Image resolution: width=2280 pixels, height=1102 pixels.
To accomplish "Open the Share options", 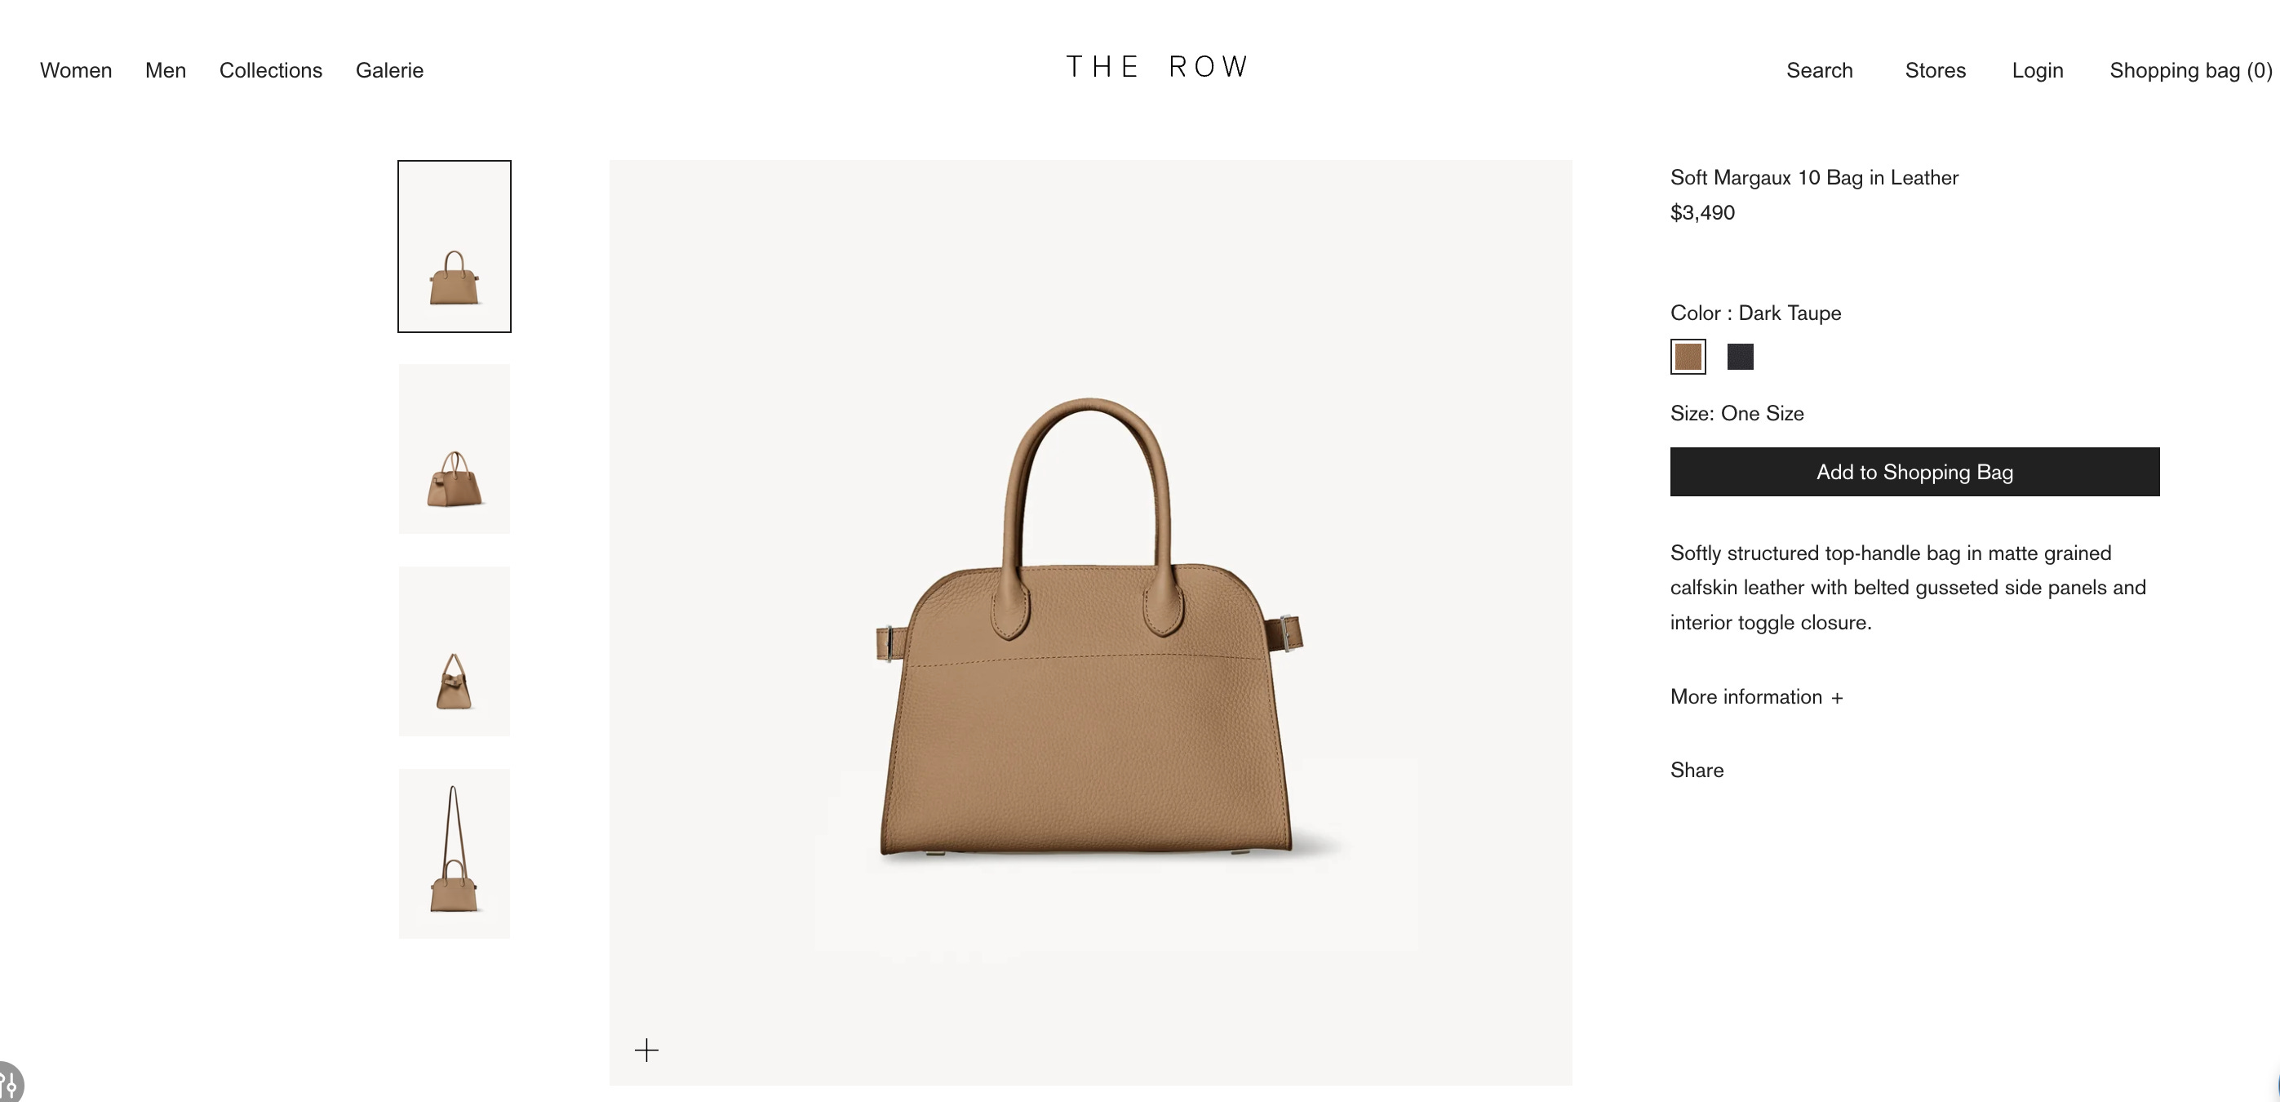I will [1697, 770].
